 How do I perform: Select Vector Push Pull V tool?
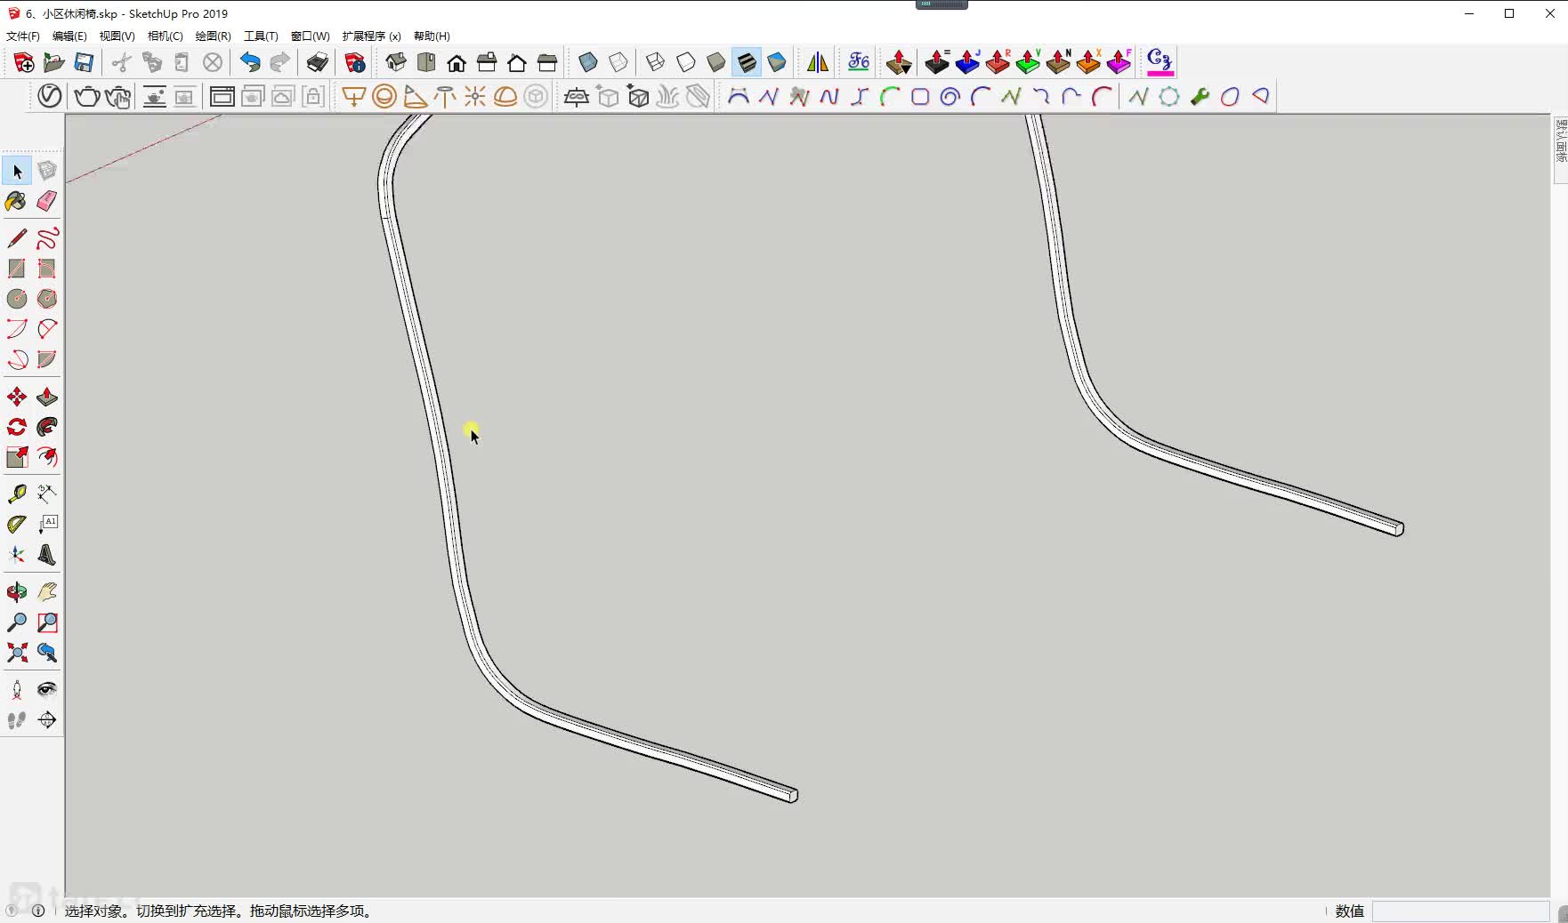[1028, 62]
